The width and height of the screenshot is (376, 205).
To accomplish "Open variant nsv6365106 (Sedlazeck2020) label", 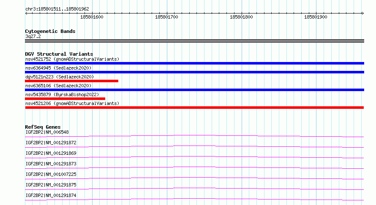I will tap(58, 86).
